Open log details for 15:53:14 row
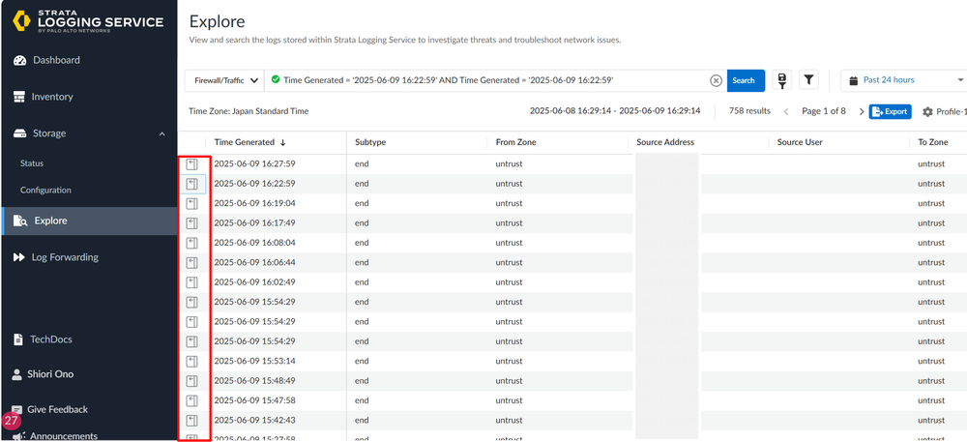This screenshot has height=442, width=967. click(x=191, y=362)
